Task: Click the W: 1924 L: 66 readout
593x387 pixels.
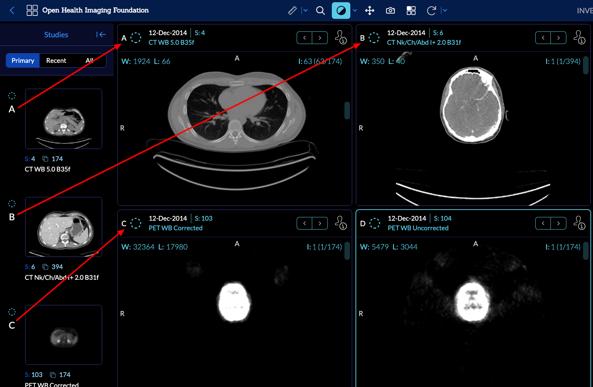Action: point(146,61)
